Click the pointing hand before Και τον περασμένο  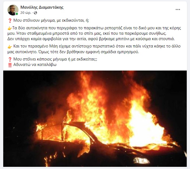[x=10, y=46]
